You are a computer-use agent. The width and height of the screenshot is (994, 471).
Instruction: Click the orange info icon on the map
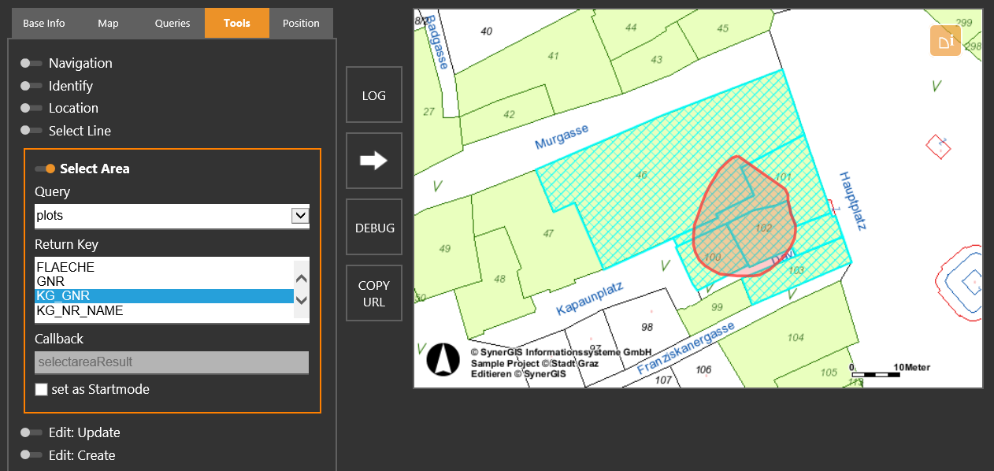tap(944, 39)
